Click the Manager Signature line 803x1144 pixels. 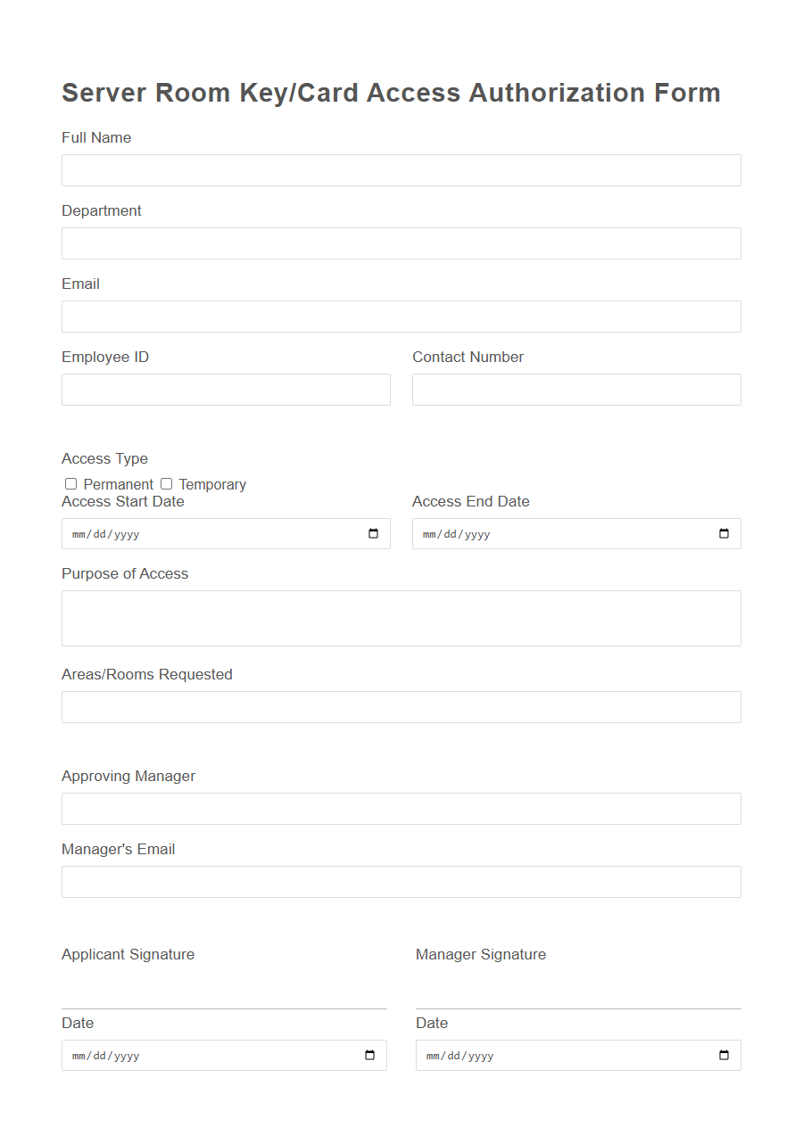[577, 1003]
